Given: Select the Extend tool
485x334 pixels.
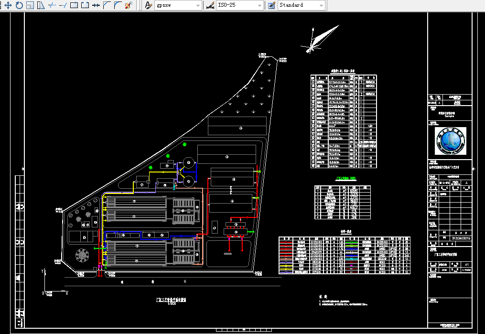Looking at the screenshot, I should (x=63, y=5).
